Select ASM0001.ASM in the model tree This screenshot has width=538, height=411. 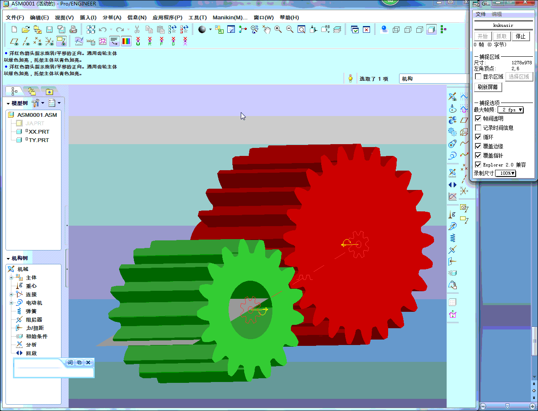point(37,115)
